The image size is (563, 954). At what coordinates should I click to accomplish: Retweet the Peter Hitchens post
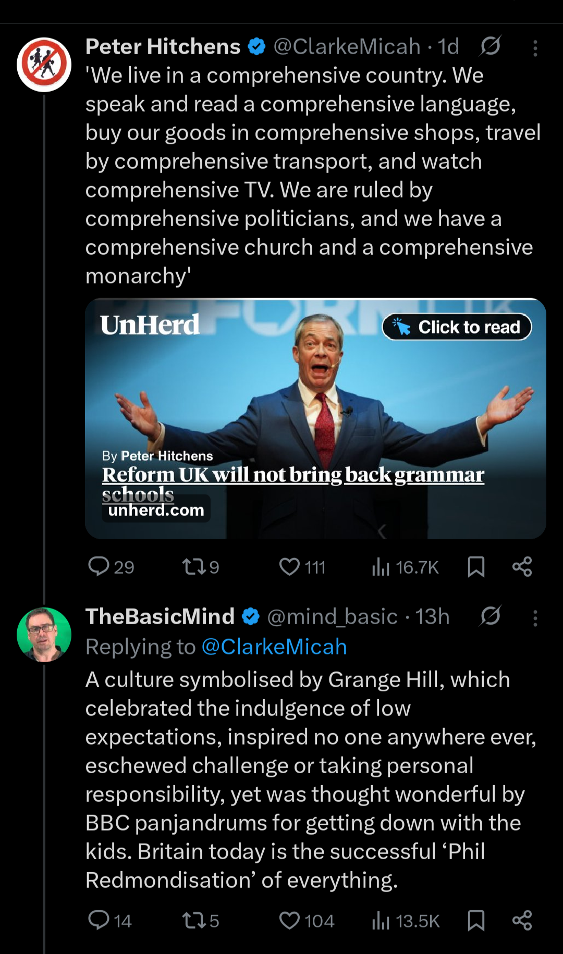click(x=194, y=566)
